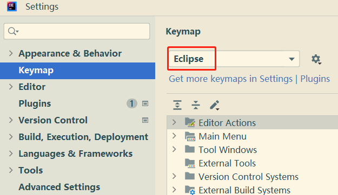Open Advanced Settings page
The height and width of the screenshot is (195, 338).
pyautogui.click(x=59, y=187)
